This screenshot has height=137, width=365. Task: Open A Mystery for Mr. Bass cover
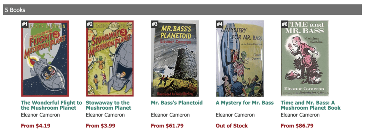240,59
